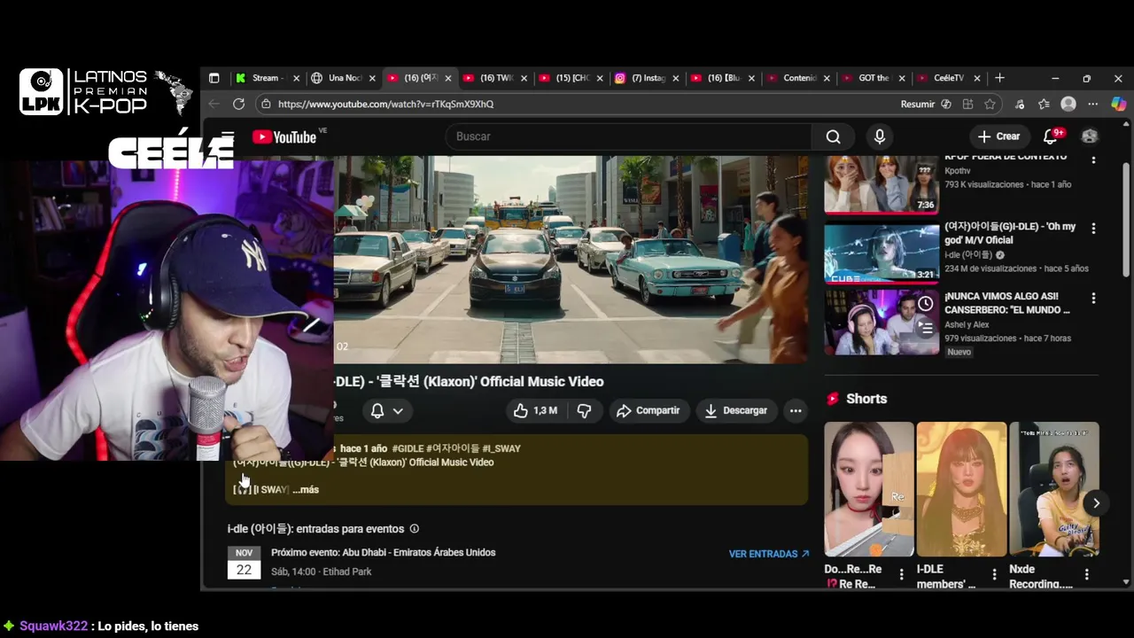This screenshot has width=1134, height=638.
Task: Click the Descargar download button
Action: tap(735, 410)
